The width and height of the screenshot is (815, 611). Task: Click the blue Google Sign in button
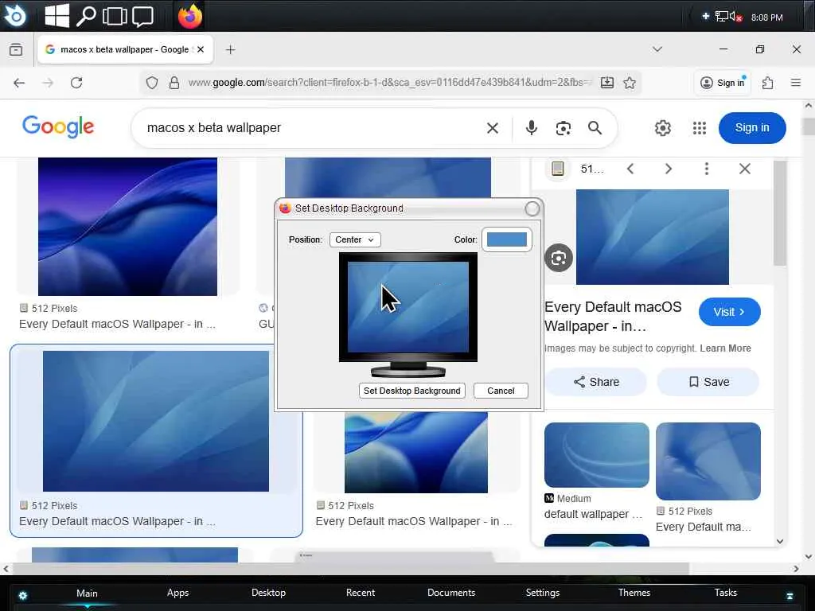coord(752,128)
